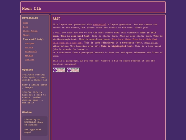This screenshot has height=140, width=186.
Task: Open the 'idk yet' sub-link
Action: (30, 60)
